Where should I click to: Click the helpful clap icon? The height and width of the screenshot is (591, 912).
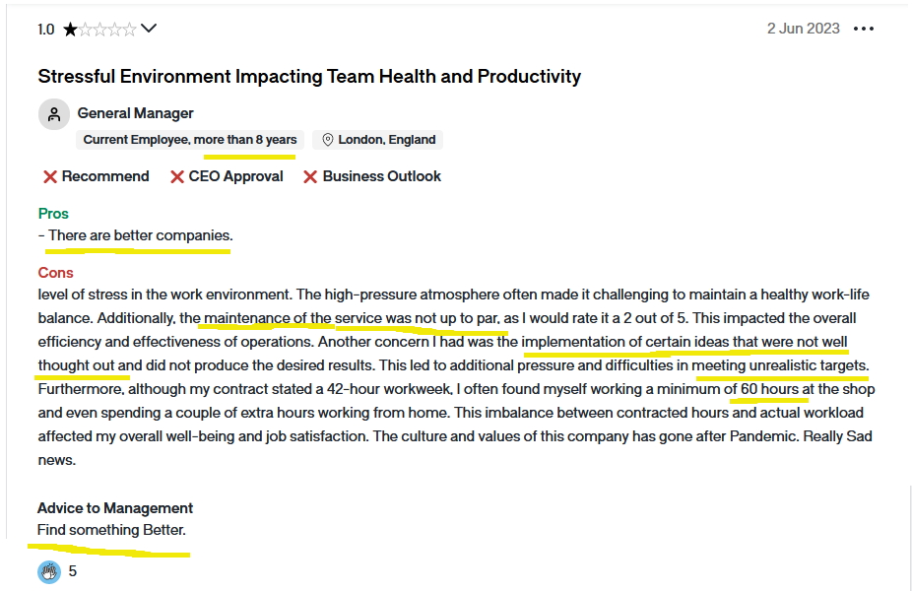(49, 571)
